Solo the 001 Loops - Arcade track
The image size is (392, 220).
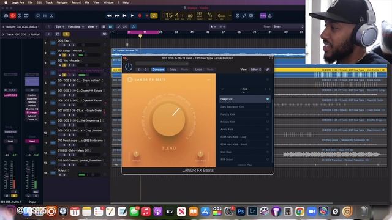(x=64, y=55)
